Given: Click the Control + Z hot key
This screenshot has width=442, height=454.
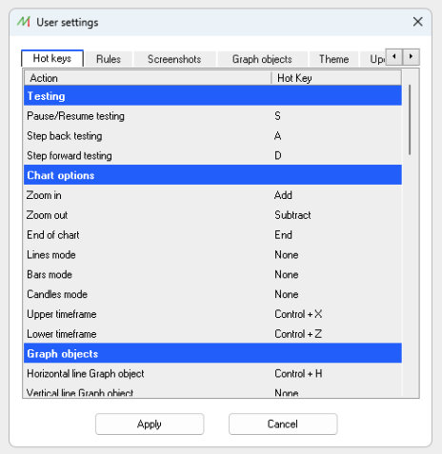Looking at the screenshot, I should coord(298,334).
